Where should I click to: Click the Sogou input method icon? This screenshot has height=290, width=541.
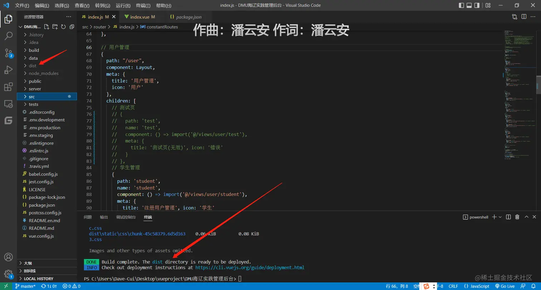pos(426,286)
